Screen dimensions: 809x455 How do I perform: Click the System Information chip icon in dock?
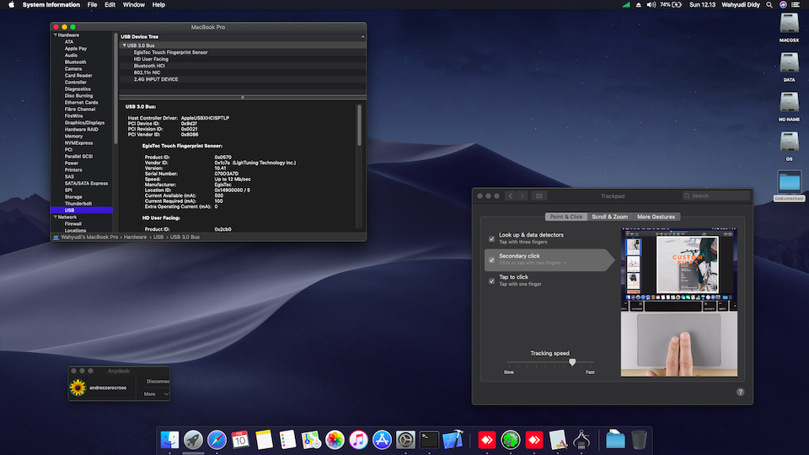coord(581,440)
